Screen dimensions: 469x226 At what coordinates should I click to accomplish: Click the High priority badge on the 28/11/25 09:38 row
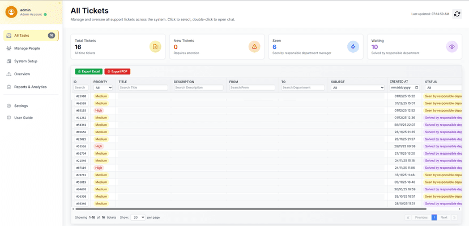(x=99, y=147)
